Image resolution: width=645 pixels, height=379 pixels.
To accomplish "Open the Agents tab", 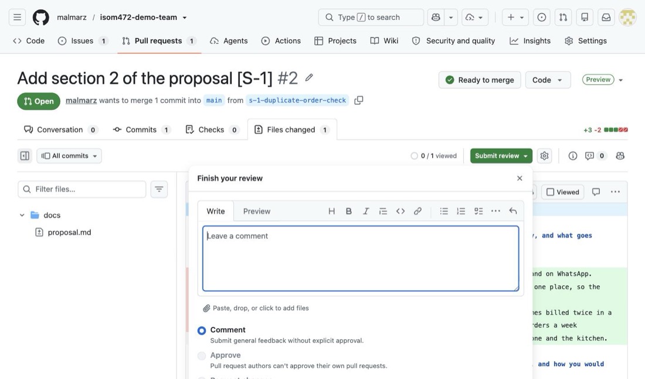I will pos(229,40).
